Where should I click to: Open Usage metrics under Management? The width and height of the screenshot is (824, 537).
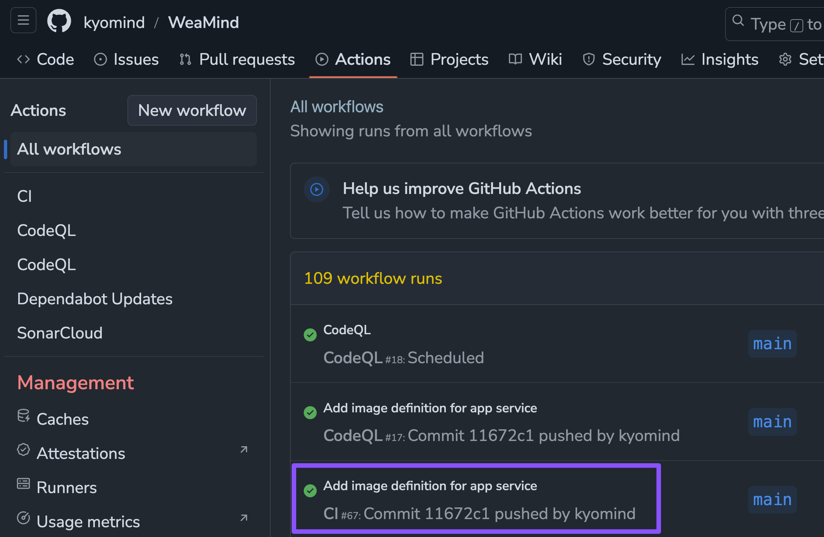(x=134, y=522)
